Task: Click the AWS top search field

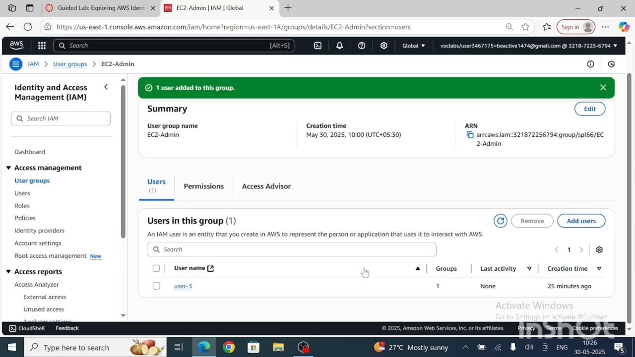Action: click(174, 46)
